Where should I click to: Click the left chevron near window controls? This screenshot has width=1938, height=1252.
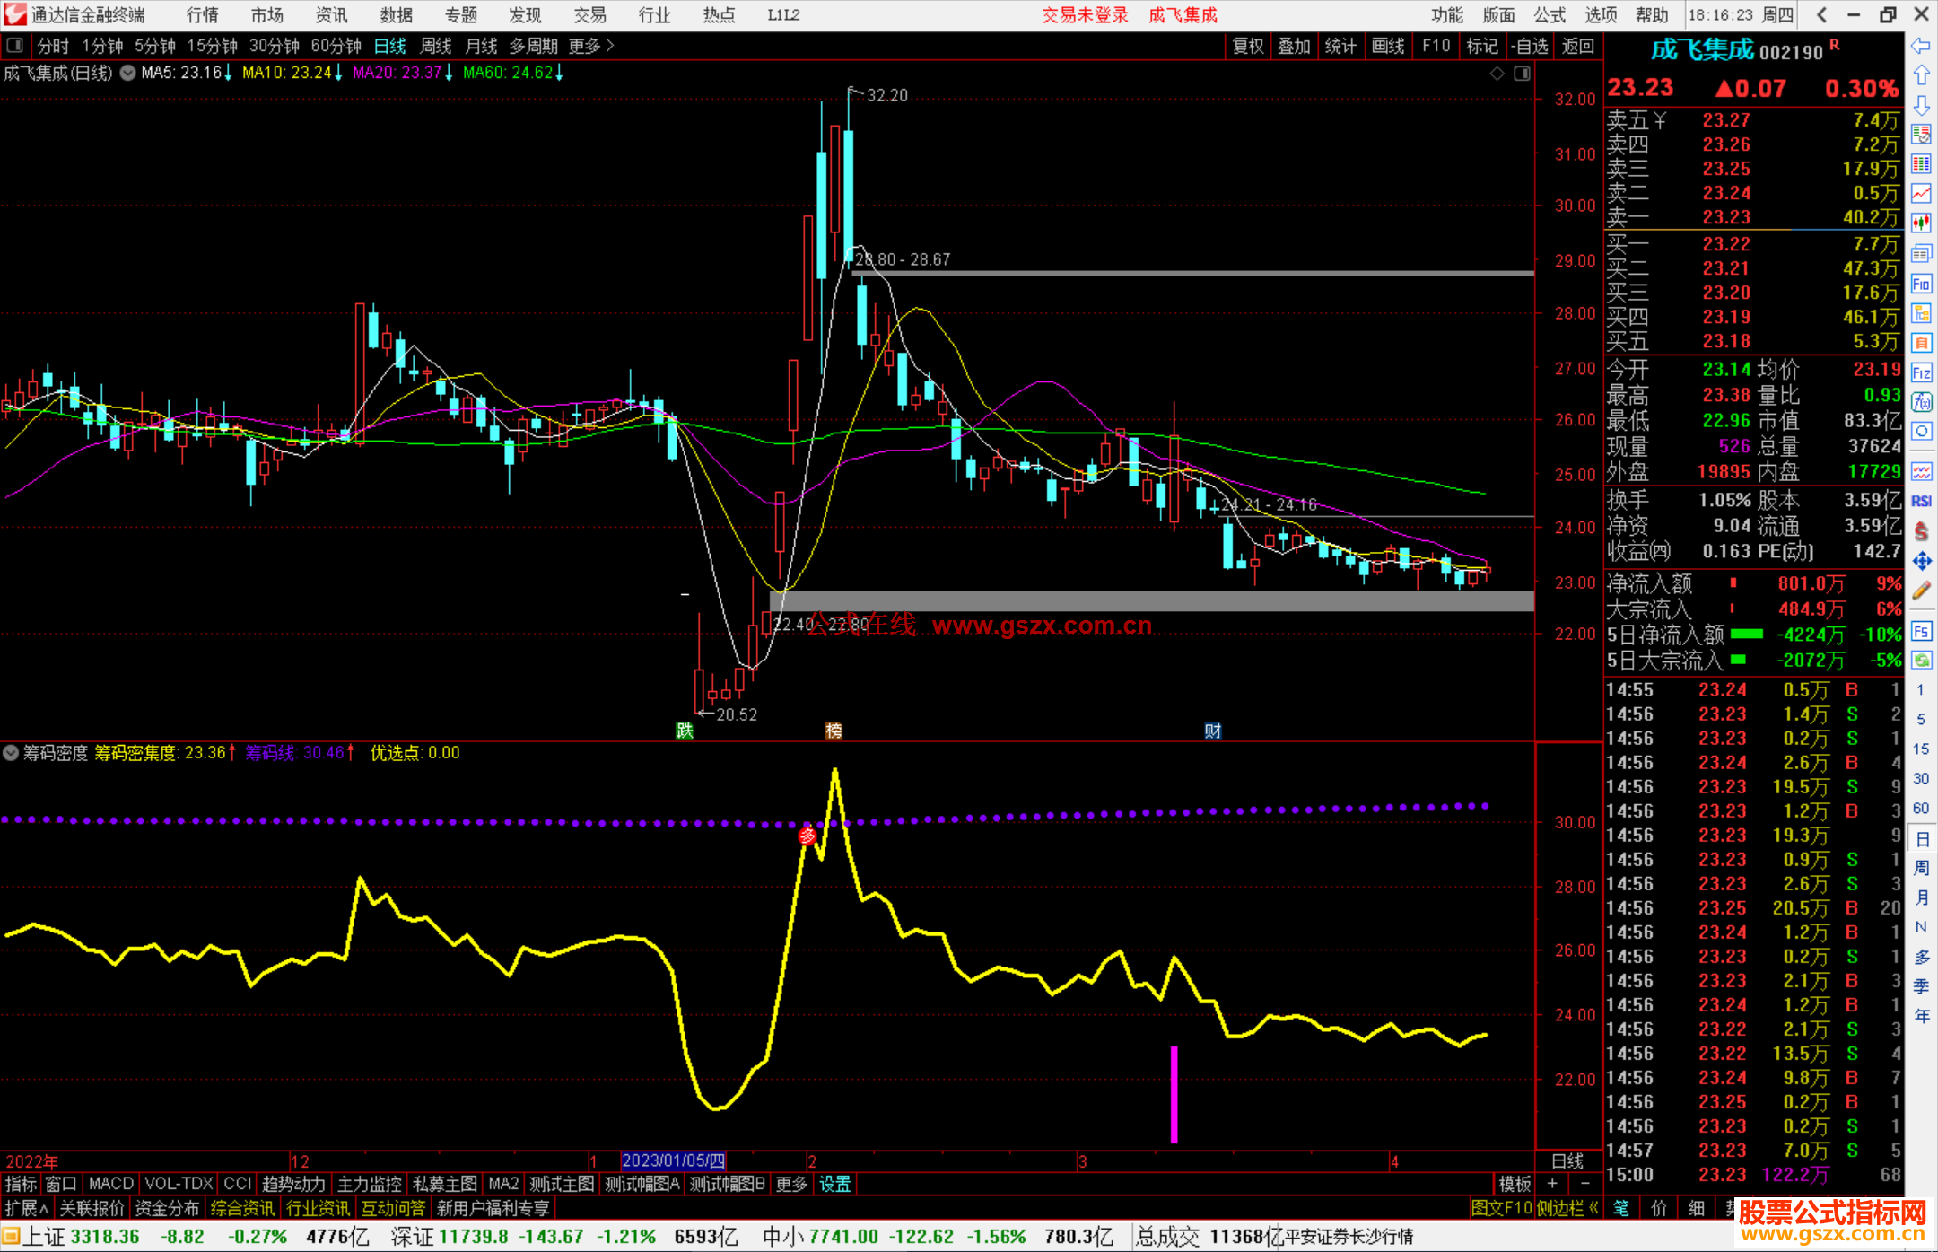point(1821,14)
